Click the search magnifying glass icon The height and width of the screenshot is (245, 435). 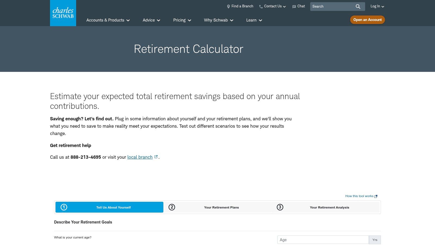358,6
